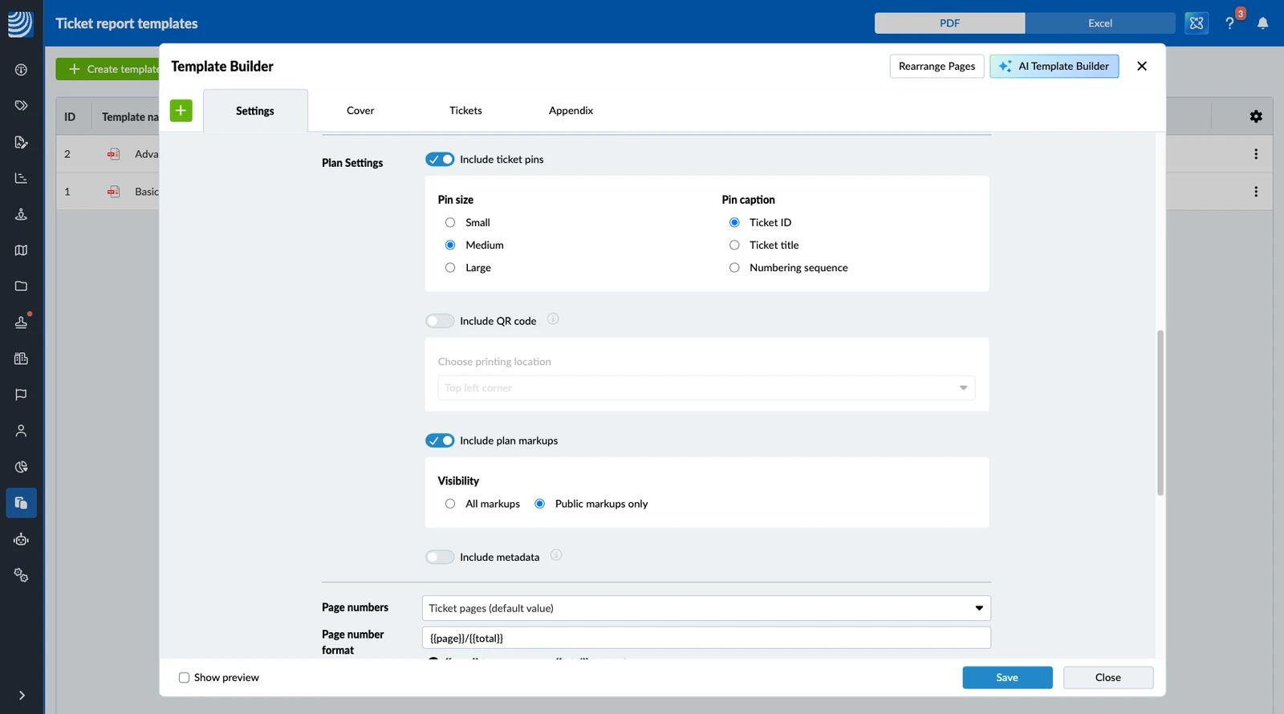The image size is (1284, 714).
Task: Click the dialog vertical scrollbar
Action: [x=1160, y=412]
